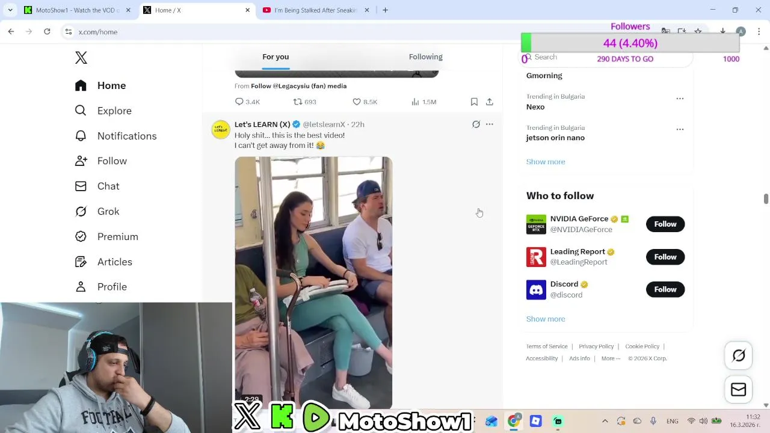
Task: Open Chrome profile avatar
Action: point(741,32)
